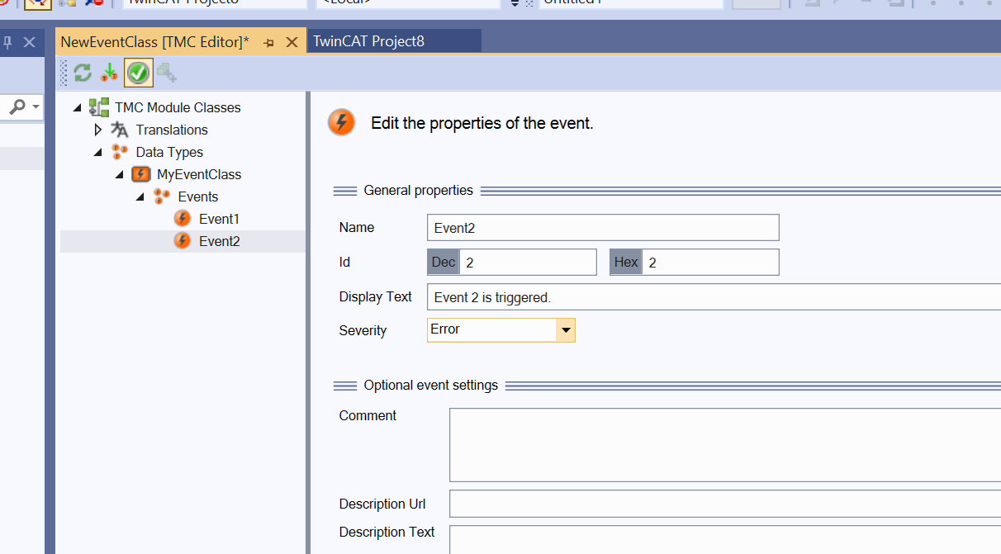Select the Events tree item
Viewport: 1001px width, 554px height.
(x=198, y=197)
